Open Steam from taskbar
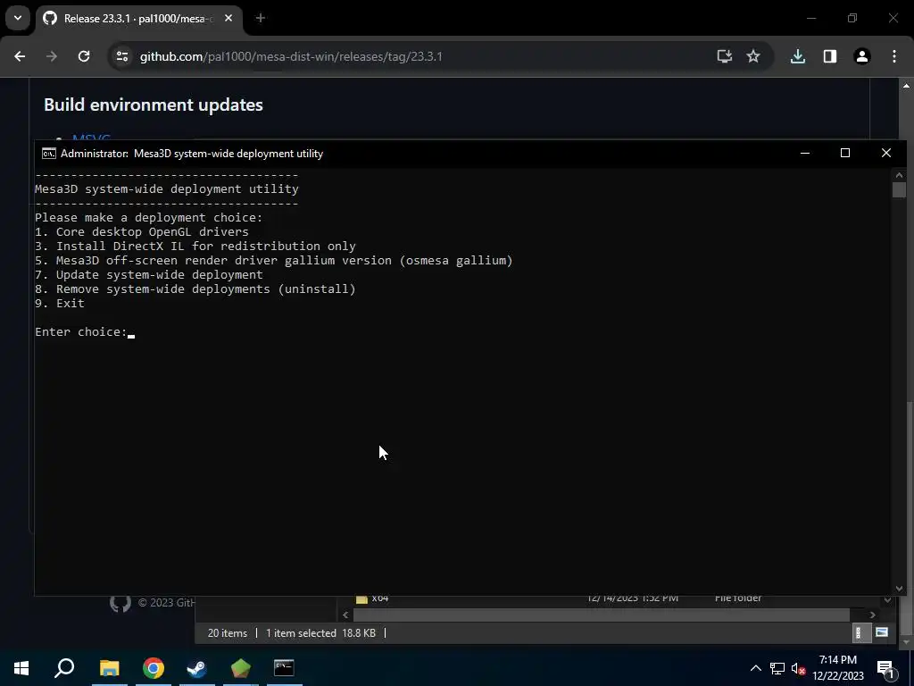The height and width of the screenshot is (686, 914). click(197, 668)
